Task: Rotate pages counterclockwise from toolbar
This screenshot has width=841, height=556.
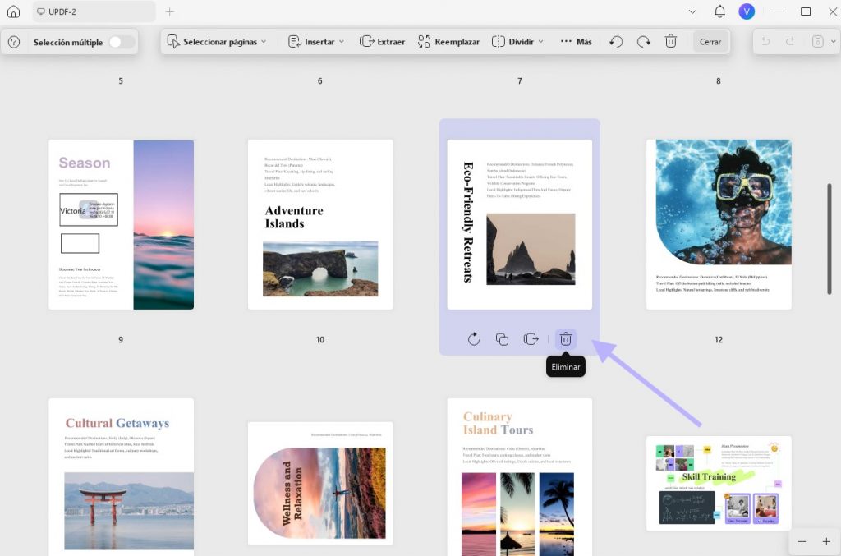Action: [616, 41]
